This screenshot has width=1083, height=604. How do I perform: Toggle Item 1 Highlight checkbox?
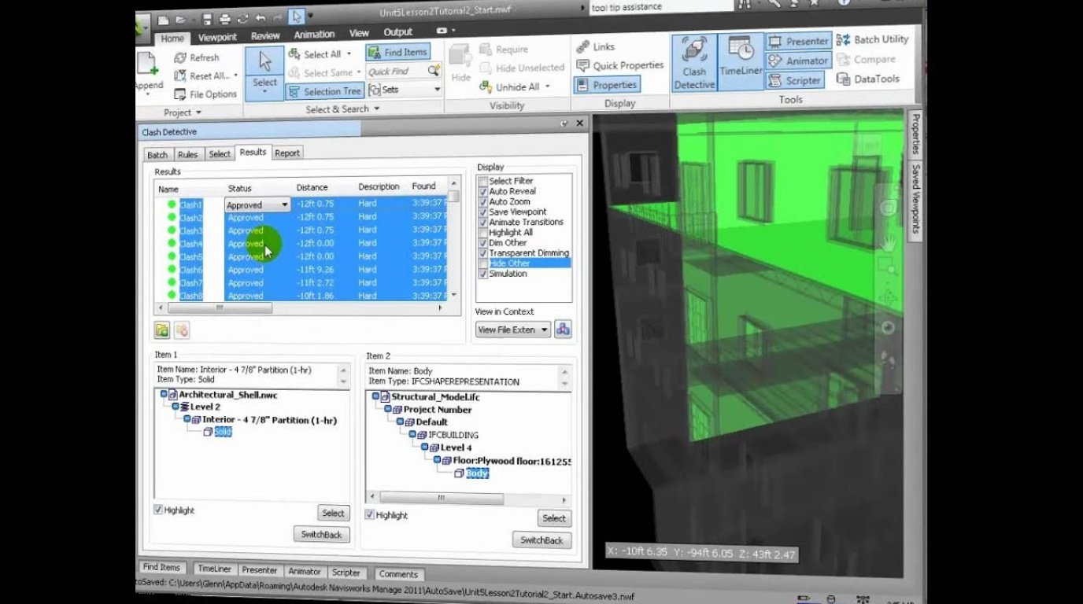[158, 510]
